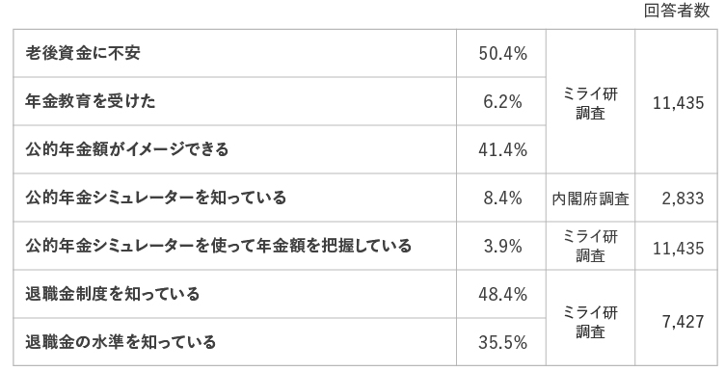Click the 公的年金額がイメージできる label
Screen dimensions: 725x371
126,149
